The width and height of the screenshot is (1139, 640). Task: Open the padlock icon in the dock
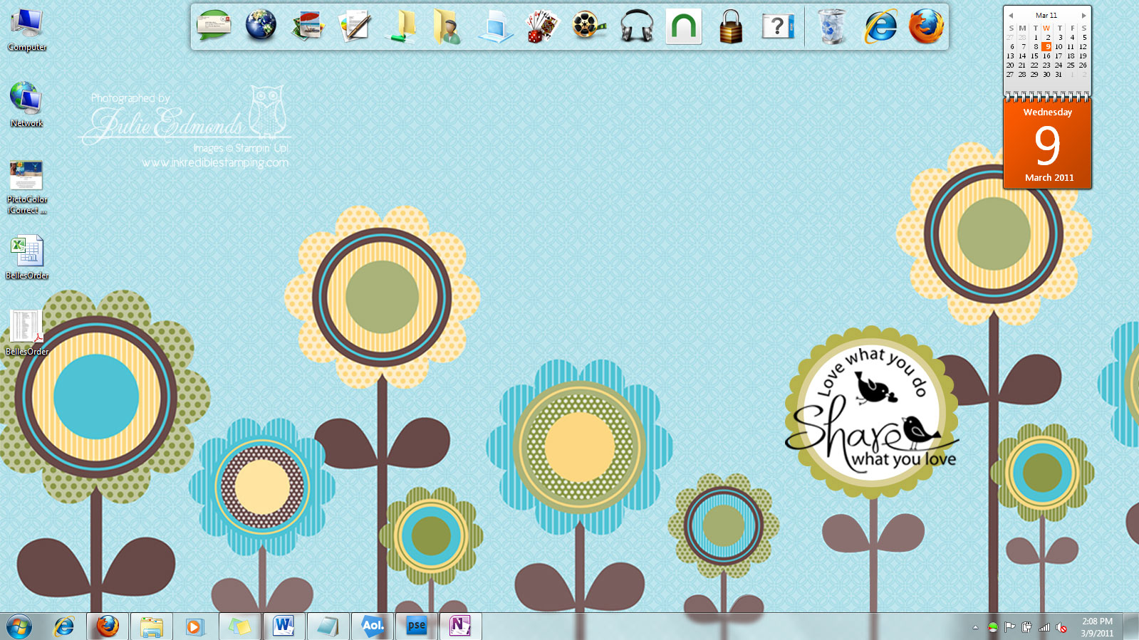click(x=730, y=28)
